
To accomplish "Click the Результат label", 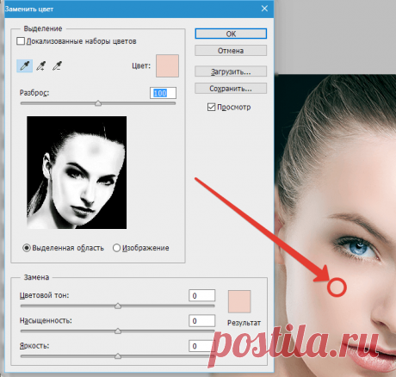I will [x=244, y=323].
